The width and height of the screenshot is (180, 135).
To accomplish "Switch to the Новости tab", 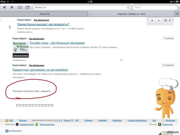I will (44, 14).
